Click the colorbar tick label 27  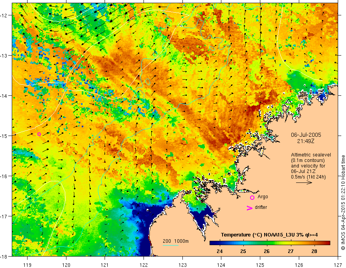[x=291, y=251]
